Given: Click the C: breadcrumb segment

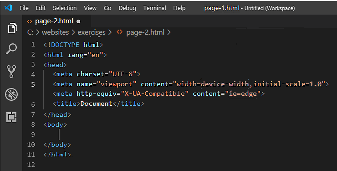Looking at the screenshot, I should [30, 32].
